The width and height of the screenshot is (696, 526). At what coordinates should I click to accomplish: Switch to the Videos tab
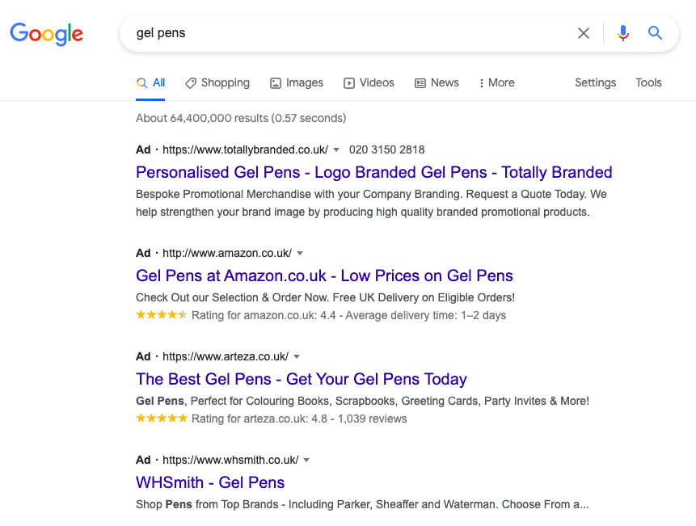pyautogui.click(x=369, y=83)
